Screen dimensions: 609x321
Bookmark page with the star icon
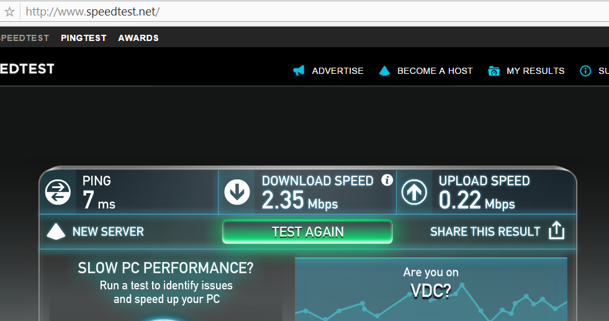click(x=10, y=12)
